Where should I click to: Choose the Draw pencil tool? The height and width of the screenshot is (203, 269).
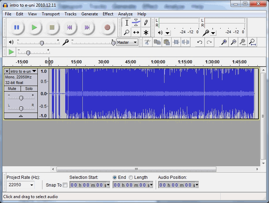tap(146, 23)
